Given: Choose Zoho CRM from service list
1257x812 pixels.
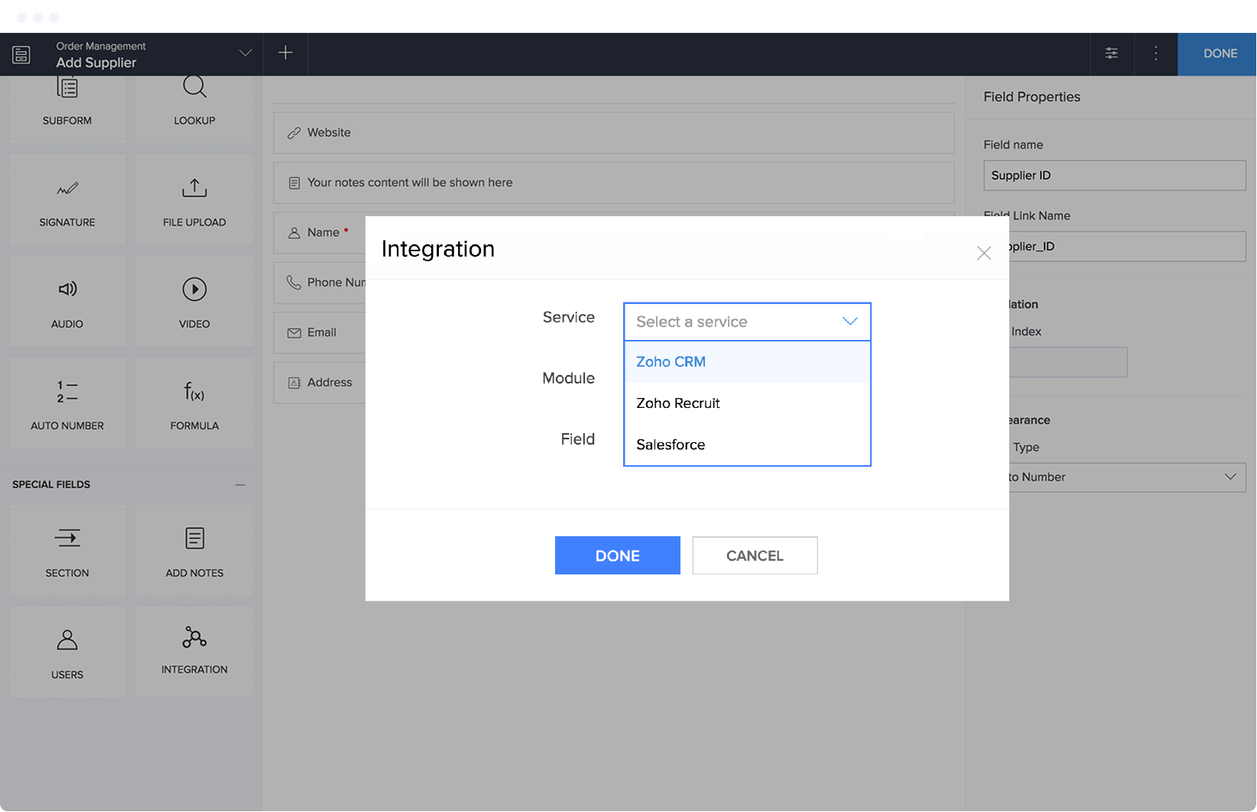Looking at the screenshot, I should (671, 362).
